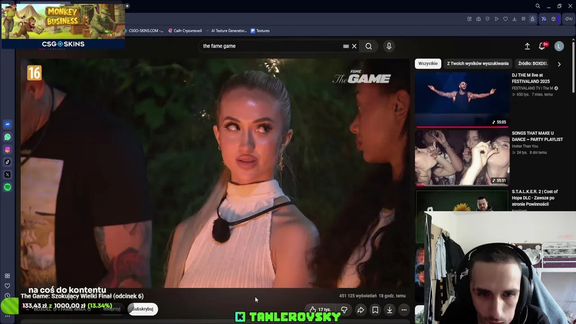Open 'SONGS THAT MAKE U DANCE' video title
This screenshot has height=324, width=576.
point(537,136)
